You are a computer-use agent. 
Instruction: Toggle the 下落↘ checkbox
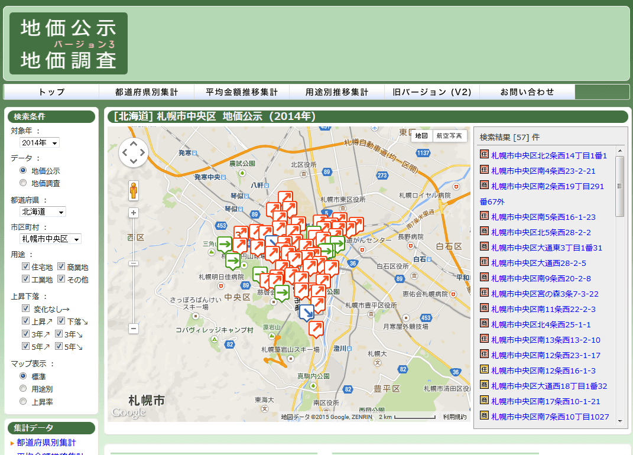click(61, 321)
